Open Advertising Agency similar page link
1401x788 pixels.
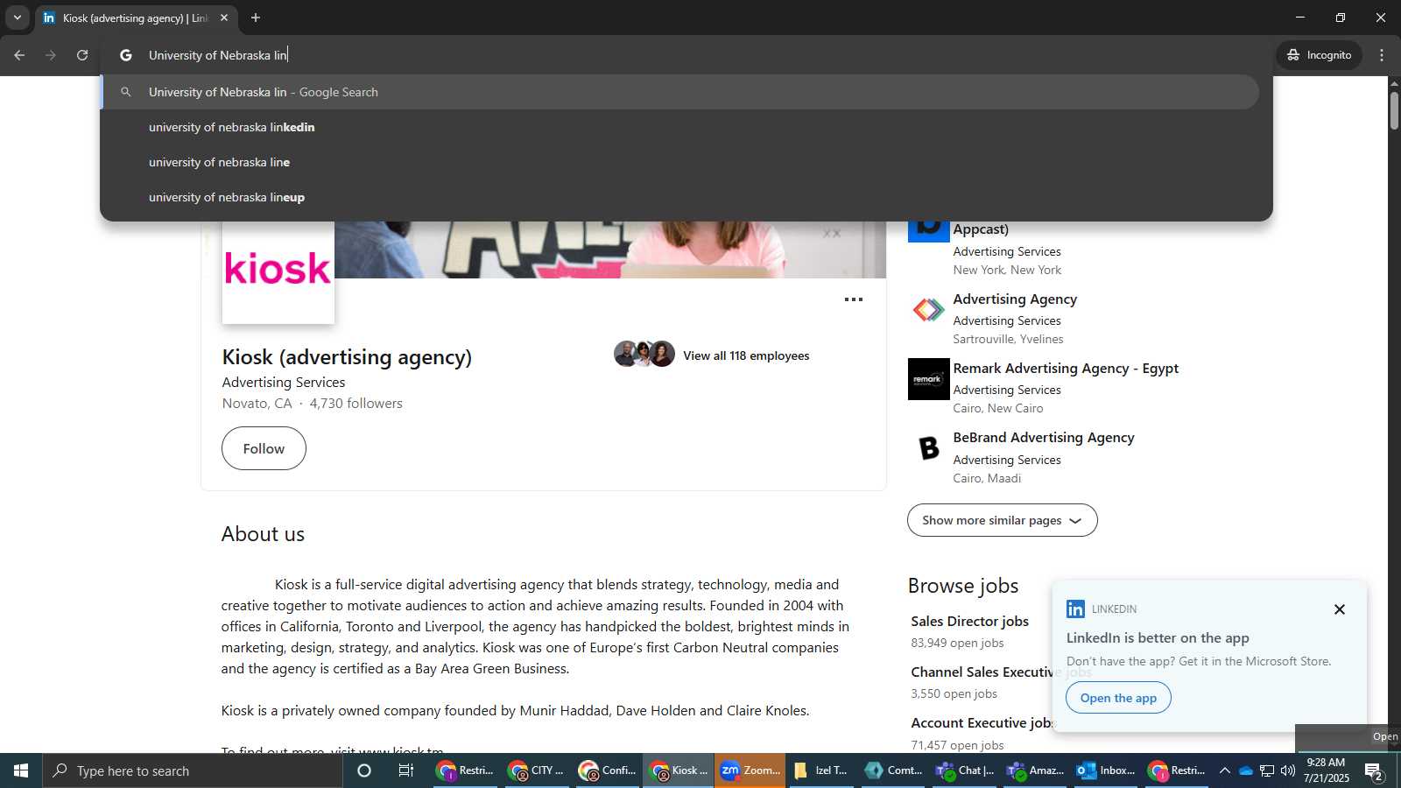click(x=1015, y=299)
